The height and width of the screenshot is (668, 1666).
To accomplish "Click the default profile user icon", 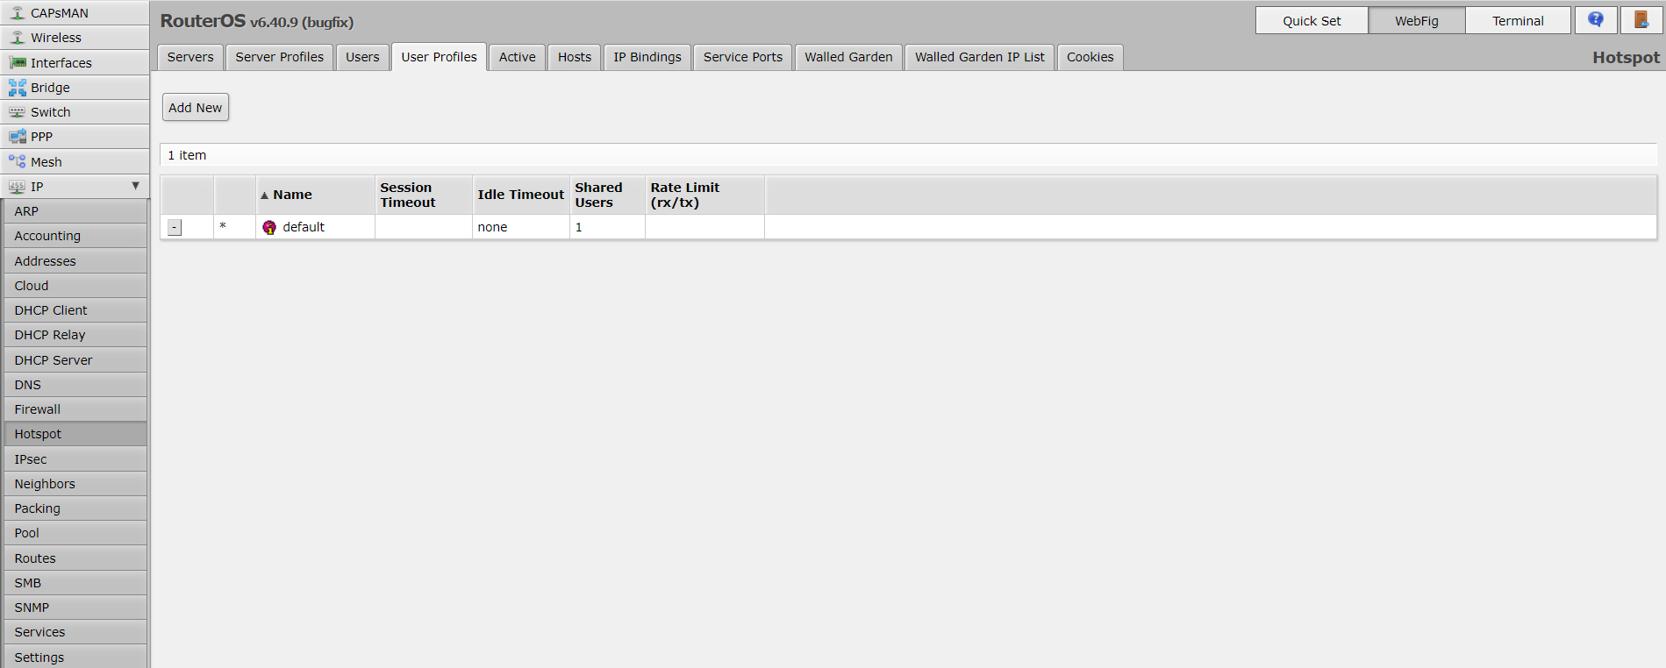I will click(269, 227).
